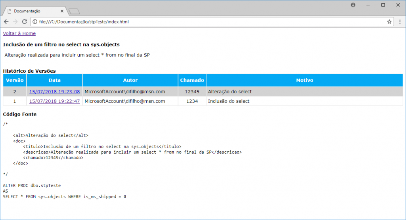Click the address bar URL field
406x220 pixels.
pos(198,22)
